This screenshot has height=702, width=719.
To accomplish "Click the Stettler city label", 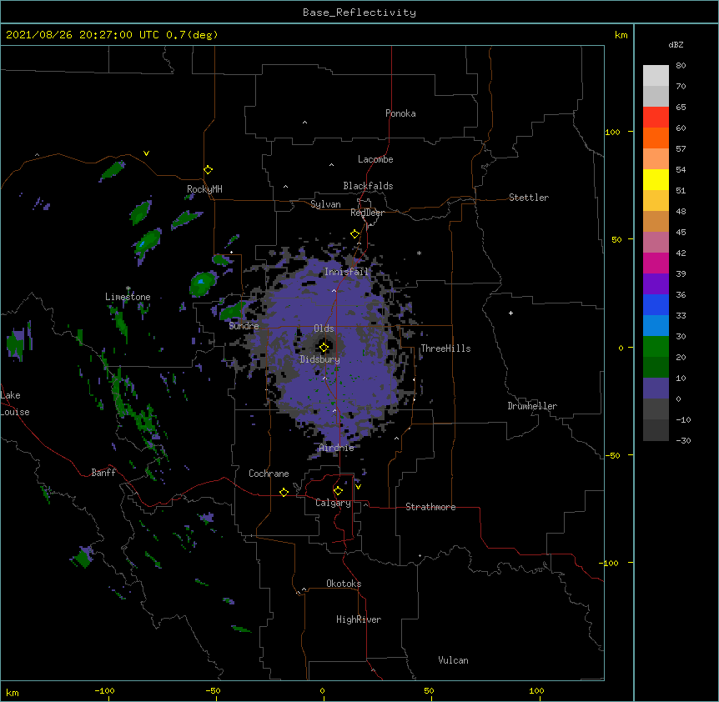I will coord(529,198).
